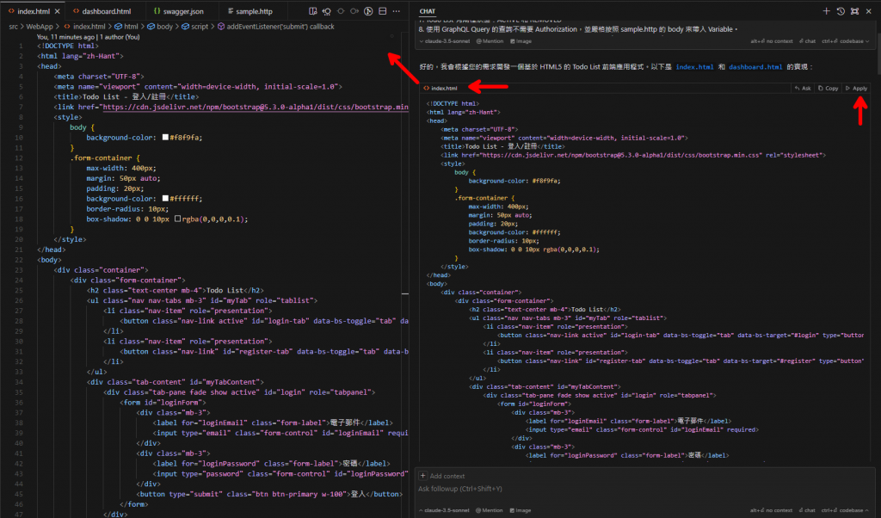Click '<form id="loginForm">' in the editor
Screen dimensions: 881x518
coord(163,402)
